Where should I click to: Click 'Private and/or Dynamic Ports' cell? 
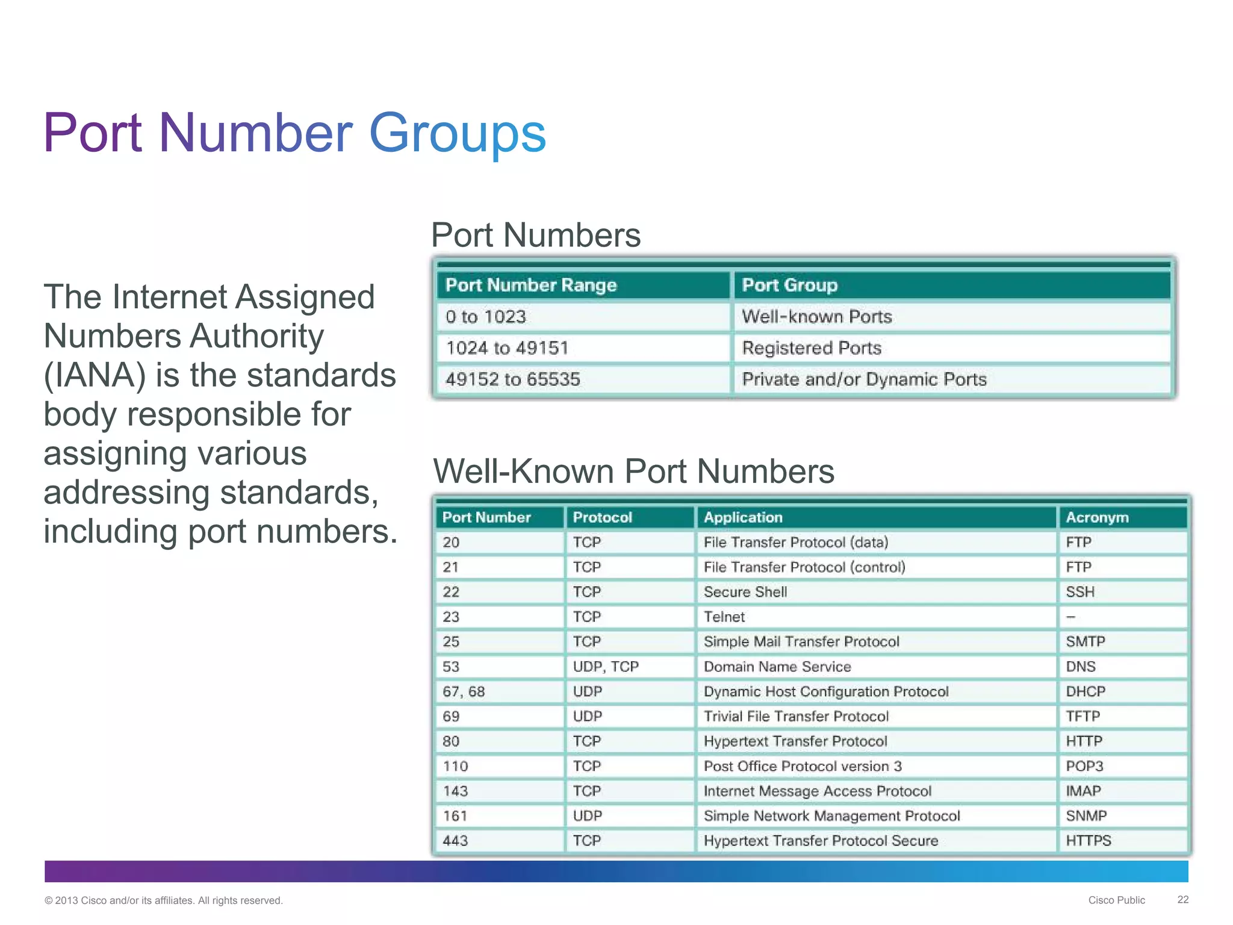pyautogui.click(x=952, y=379)
